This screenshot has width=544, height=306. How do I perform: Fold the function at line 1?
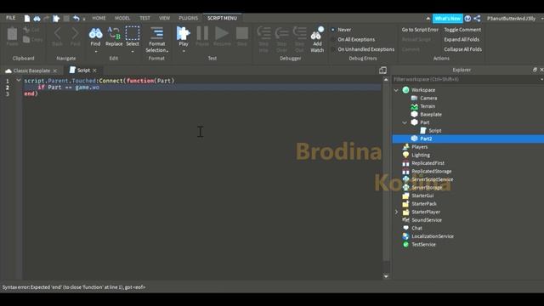click(19, 81)
